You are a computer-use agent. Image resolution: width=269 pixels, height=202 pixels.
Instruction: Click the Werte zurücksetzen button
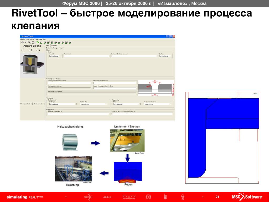[x=26, y=104]
